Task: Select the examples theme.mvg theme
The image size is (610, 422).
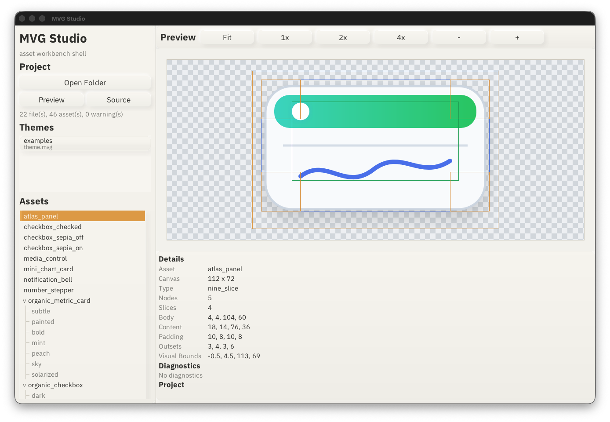Action: click(x=85, y=144)
